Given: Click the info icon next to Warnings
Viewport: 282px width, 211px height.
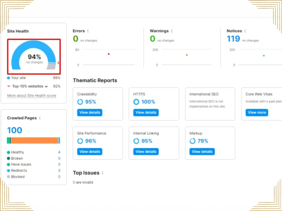Looking at the screenshot, I should pyautogui.click(x=172, y=31).
